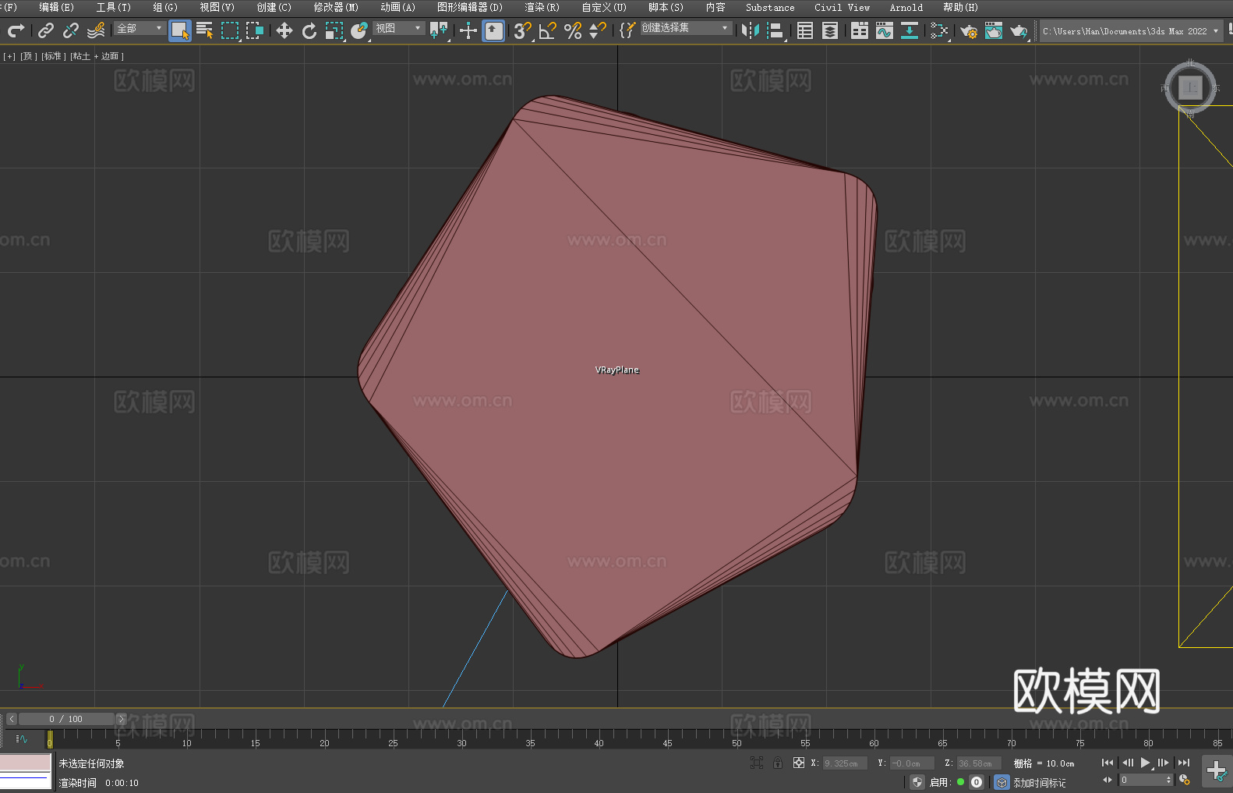Screen dimensions: 1233x793
Task: Open the Curve Editor
Action: point(885,30)
